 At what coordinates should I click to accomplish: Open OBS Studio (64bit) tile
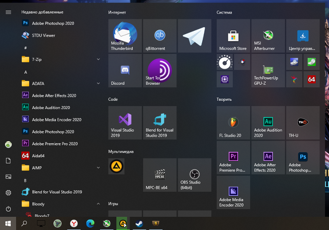194,175
